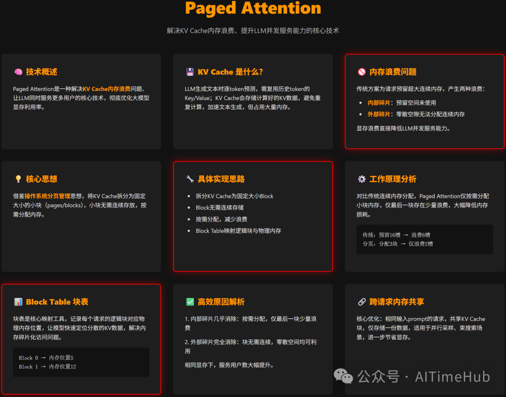Click the chat bubble icon near 公众号 watermark
The height and width of the screenshot is (397, 506).
(x=343, y=376)
